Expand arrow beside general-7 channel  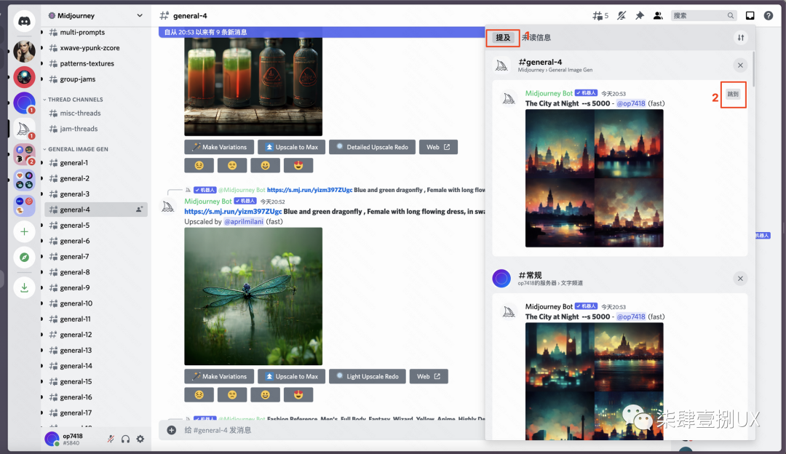42,257
